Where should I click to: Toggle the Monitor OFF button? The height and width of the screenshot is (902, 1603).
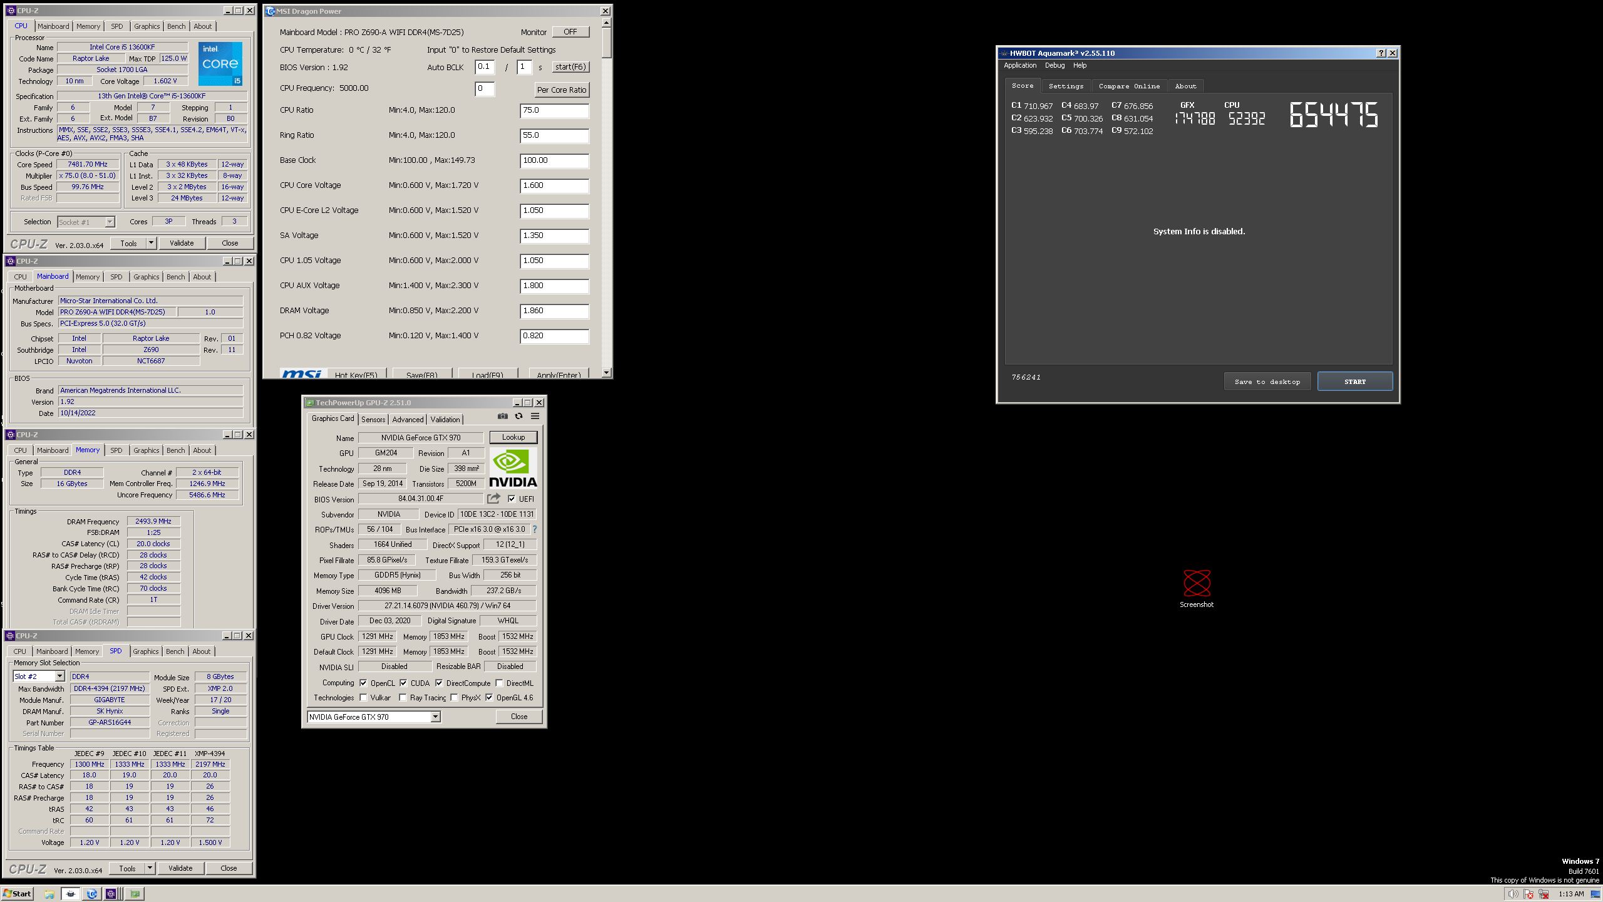(x=570, y=32)
